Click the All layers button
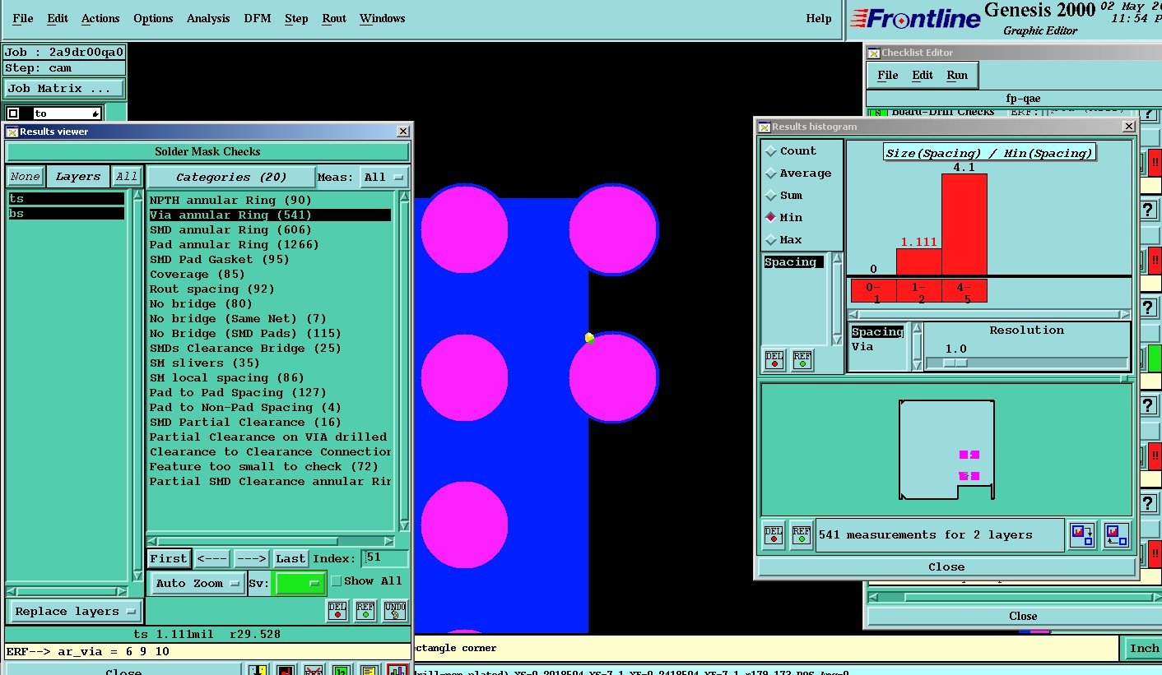This screenshot has height=675, width=1162. (127, 177)
